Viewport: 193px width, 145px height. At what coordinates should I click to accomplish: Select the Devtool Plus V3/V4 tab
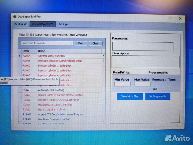click(x=43, y=24)
